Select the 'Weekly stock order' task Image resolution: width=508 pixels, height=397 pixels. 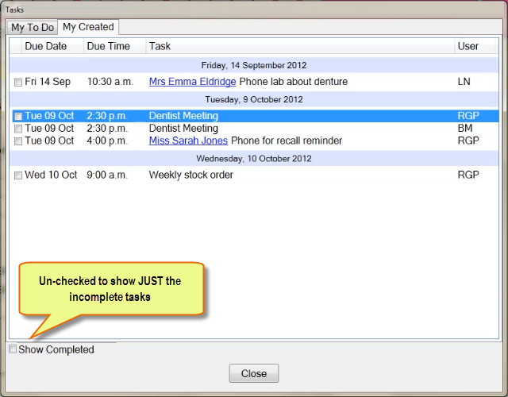pos(190,175)
